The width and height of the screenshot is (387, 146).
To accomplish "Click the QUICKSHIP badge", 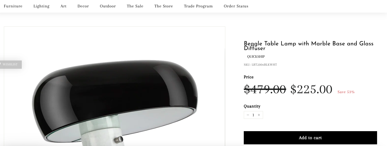I will pos(256,57).
